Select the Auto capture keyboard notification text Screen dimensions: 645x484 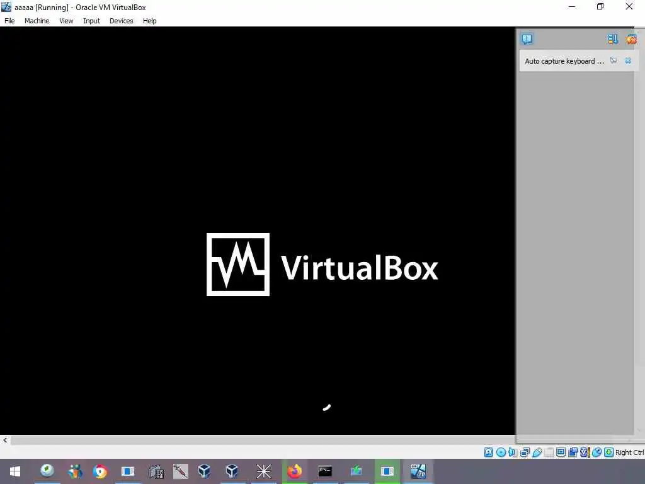tap(564, 61)
